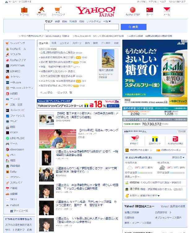Open ヘルプ link at top right
The height and width of the screenshot is (233, 192).
[x=163, y=2]
